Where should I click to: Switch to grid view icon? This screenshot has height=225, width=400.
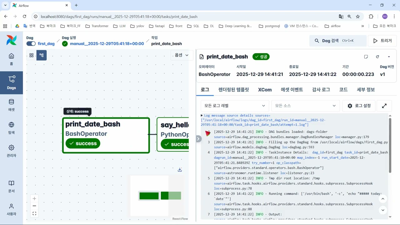coord(32,55)
